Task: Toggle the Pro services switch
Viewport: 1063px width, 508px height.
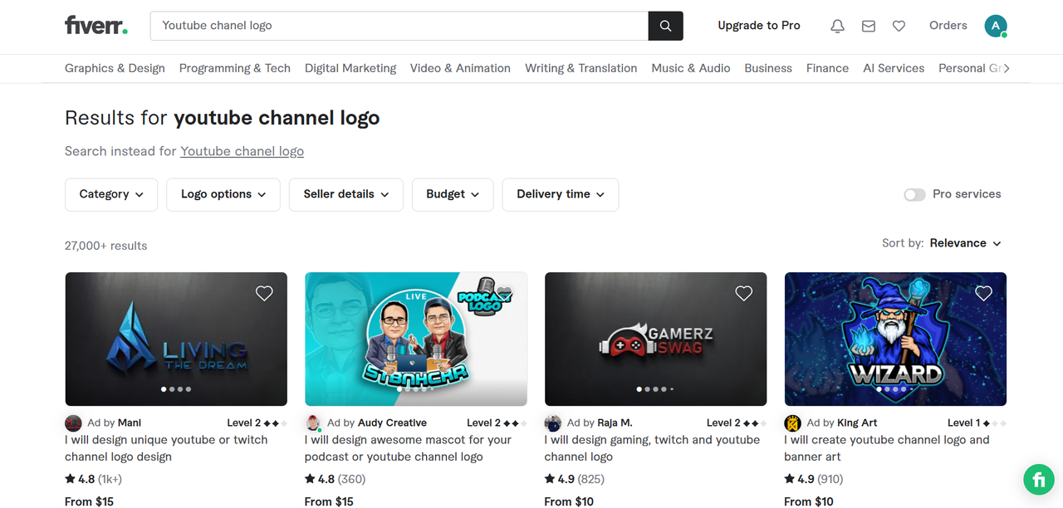Action: pos(914,194)
